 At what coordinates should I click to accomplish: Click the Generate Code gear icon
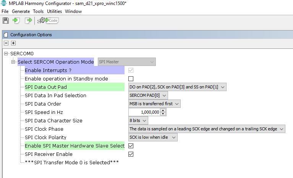tap(48, 21)
